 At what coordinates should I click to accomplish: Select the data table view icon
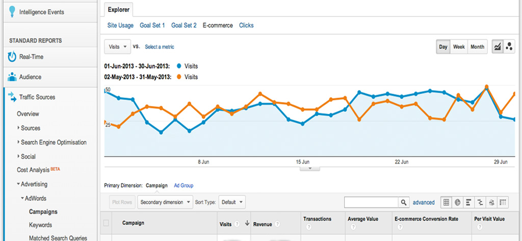(x=447, y=202)
